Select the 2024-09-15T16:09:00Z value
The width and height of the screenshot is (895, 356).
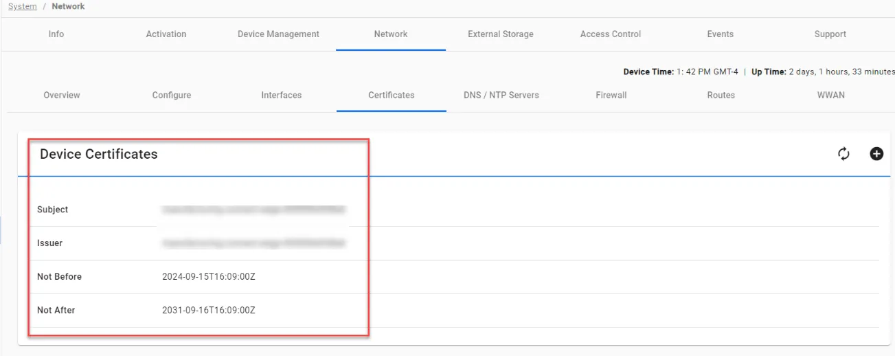[x=209, y=277]
